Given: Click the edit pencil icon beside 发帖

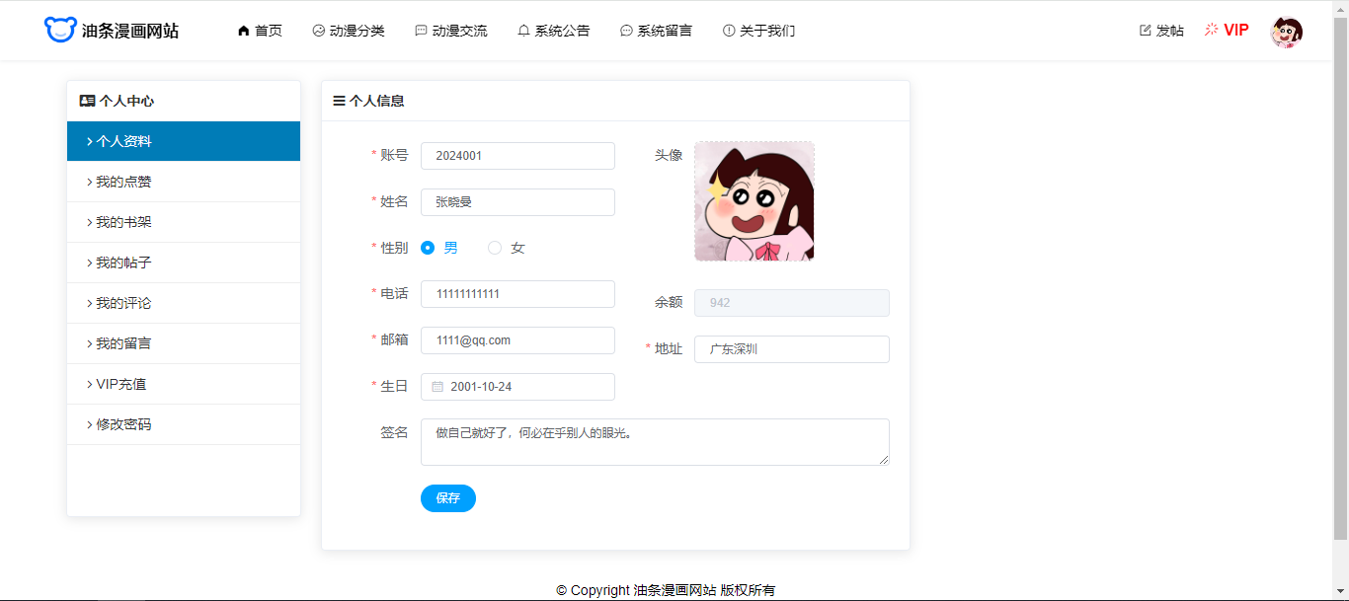Looking at the screenshot, I should tap(1146, 31).
